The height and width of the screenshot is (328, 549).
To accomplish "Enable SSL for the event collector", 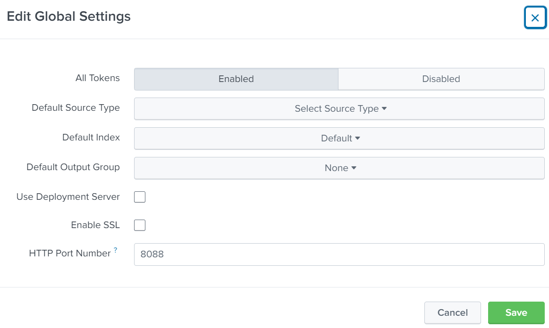I will (140, 225).
